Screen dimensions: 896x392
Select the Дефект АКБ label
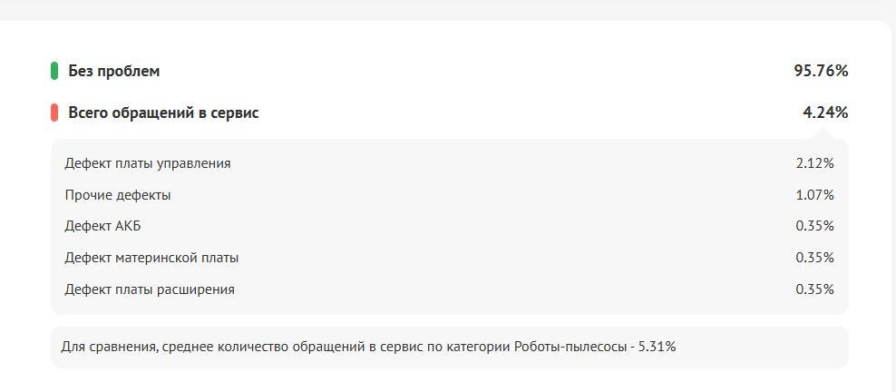point(102,226)
